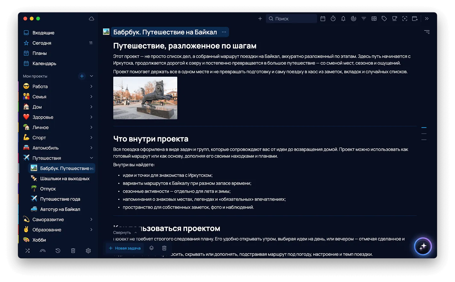Collapse the Мои проекты section
This screenshot has height=282, width=455.
(x=92, y=76)
